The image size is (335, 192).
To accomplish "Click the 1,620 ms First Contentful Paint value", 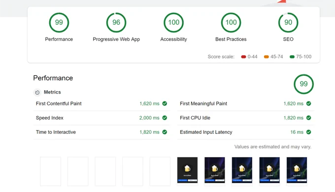I will pos(149,103).
